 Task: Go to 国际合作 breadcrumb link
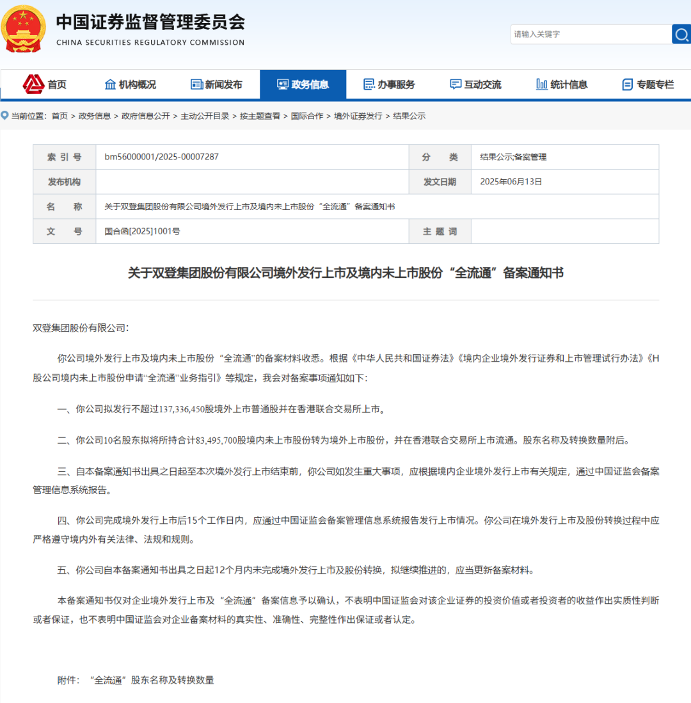(x=307, y=116)
